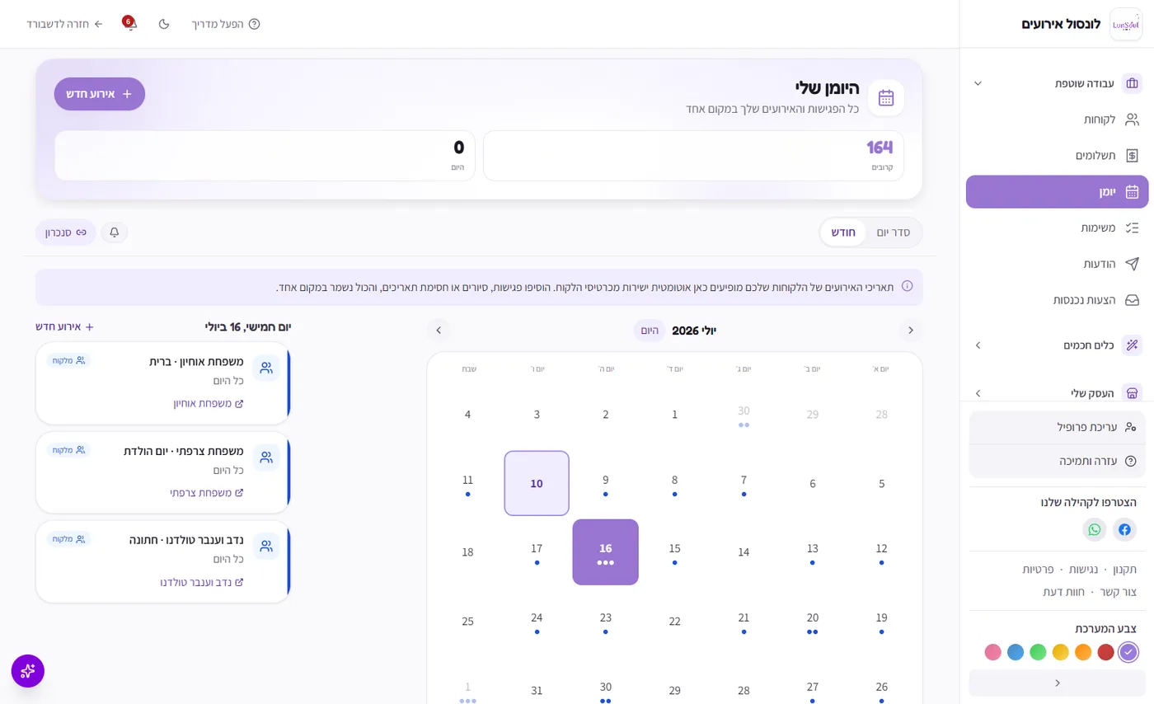Select July 30 in the calendar

point(606,691)
